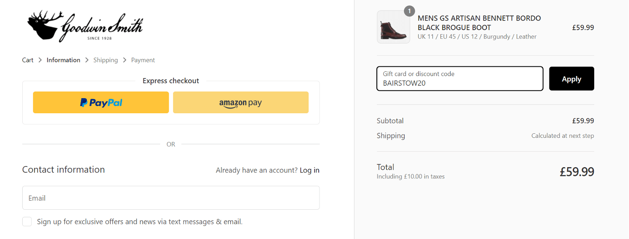Go back to Cart breadcrumb
This screenshot has height=239, width=629.
click(x=28, y=60)
